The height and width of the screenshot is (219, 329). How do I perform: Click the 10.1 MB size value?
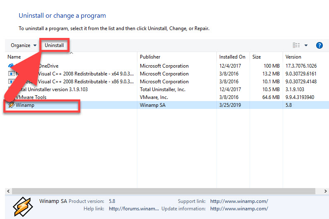(271, 82)
